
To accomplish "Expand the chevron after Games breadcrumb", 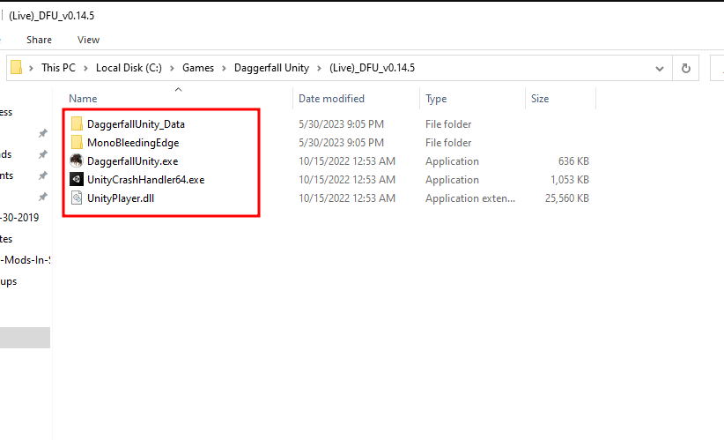I will pyautogui.click(x=224, y=68).
